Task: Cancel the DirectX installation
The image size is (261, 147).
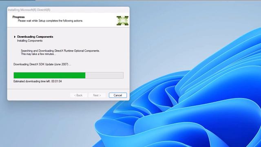Action: (118, 95)
